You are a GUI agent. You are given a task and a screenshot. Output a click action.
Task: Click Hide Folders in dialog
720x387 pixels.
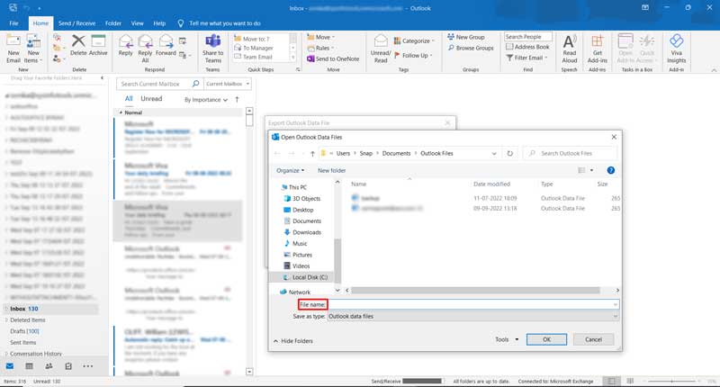(293, 341)
